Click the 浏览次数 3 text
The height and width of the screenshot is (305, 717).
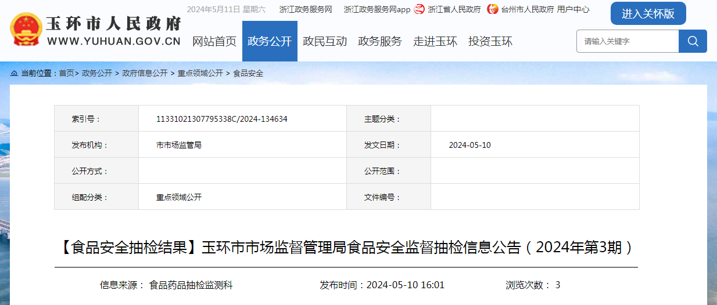click(x=533, y=285)
